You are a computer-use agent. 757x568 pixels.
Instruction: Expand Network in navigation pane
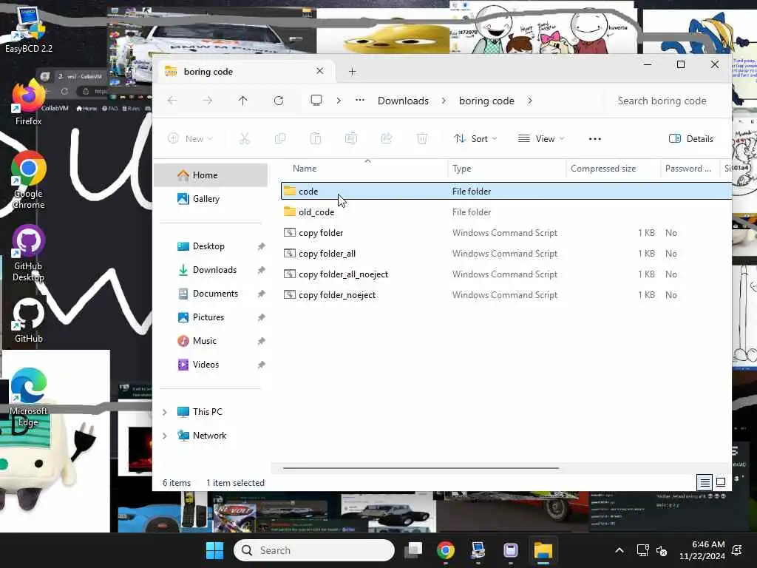coord(165,436)
